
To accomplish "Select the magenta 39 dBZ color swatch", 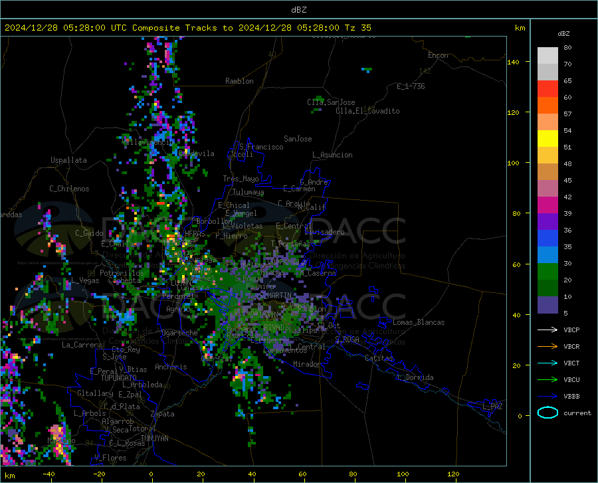I will (x=548, y=205).
